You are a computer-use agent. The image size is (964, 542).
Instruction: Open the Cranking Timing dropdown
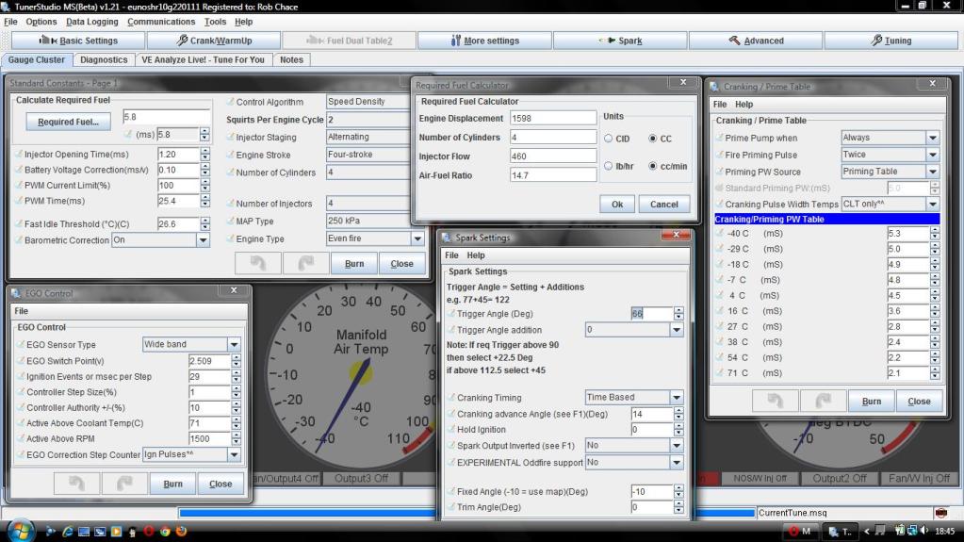pos(676,398)
